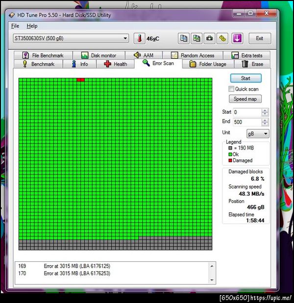Increase the End value with up arrow

[265, 120]
